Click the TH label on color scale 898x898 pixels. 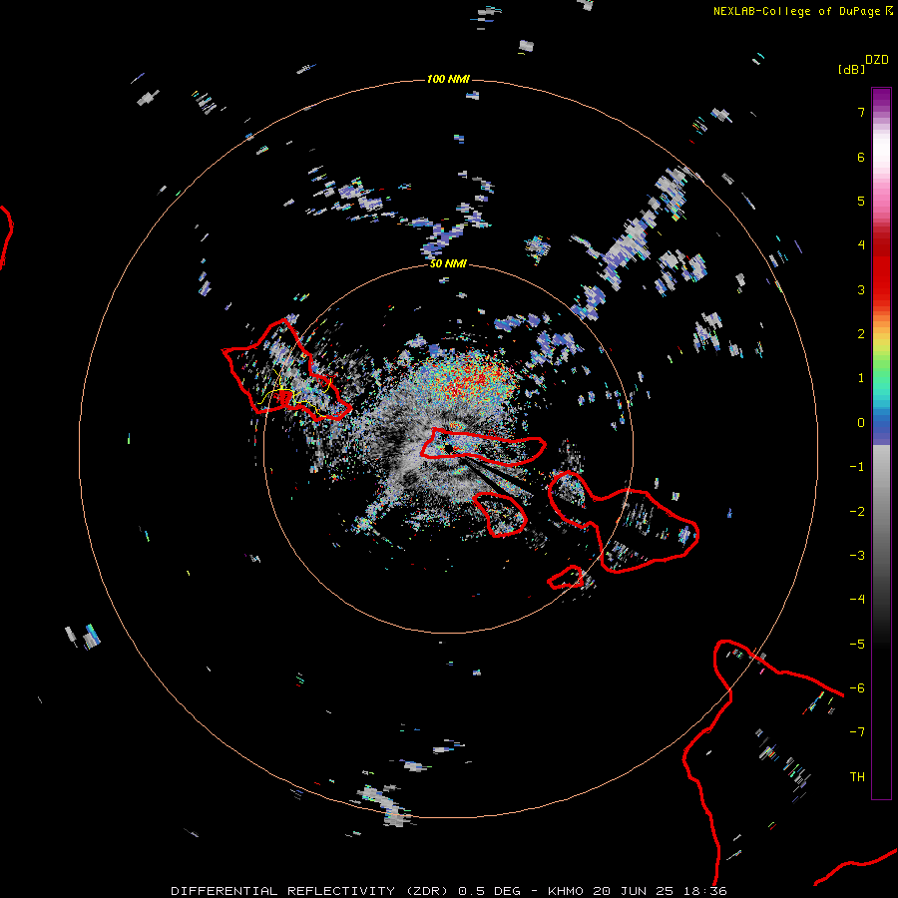pyautogui.click(x=857, y=777)
